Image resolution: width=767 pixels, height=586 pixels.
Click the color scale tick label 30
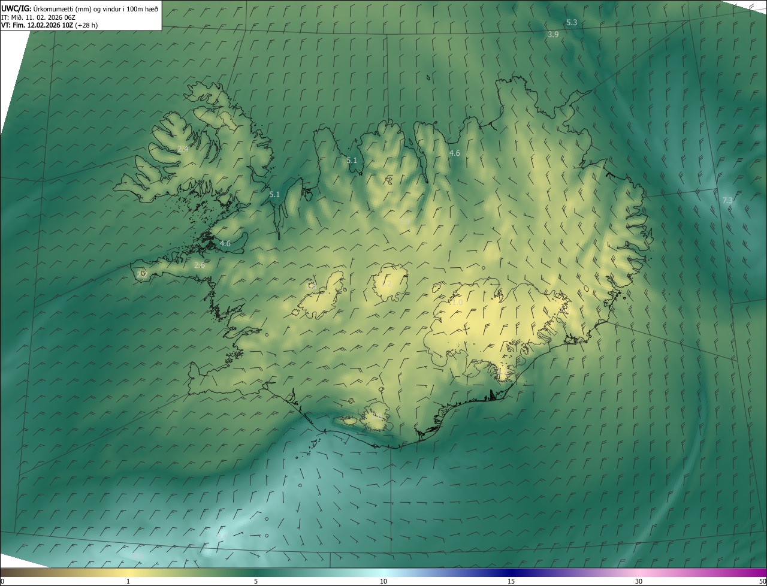pyautogui.click(x=639, y=582)
